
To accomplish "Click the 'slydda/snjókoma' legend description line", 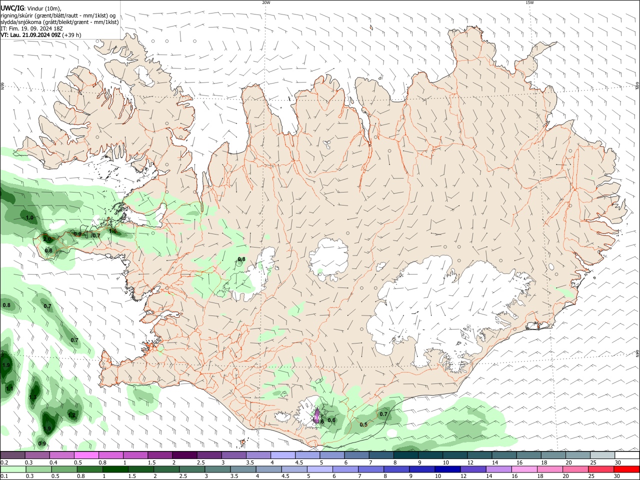I will tap(59, 22).
